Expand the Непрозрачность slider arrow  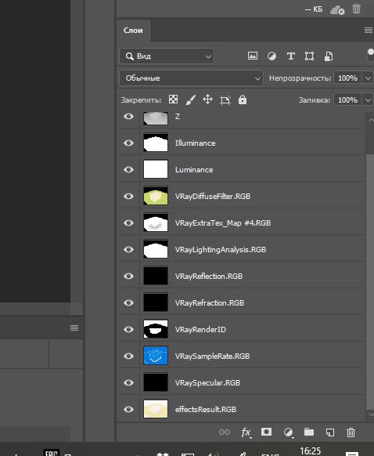pyautogui.click(x=368, y=78)
